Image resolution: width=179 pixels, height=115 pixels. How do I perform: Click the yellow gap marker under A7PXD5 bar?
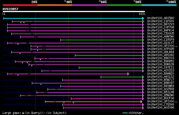(x=37, y=50)
